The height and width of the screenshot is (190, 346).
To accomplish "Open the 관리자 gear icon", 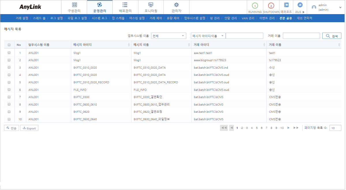I will pyautogui.click(x=176, y=5).
